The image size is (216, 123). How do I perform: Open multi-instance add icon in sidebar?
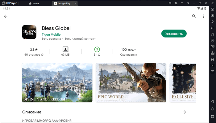212,47
